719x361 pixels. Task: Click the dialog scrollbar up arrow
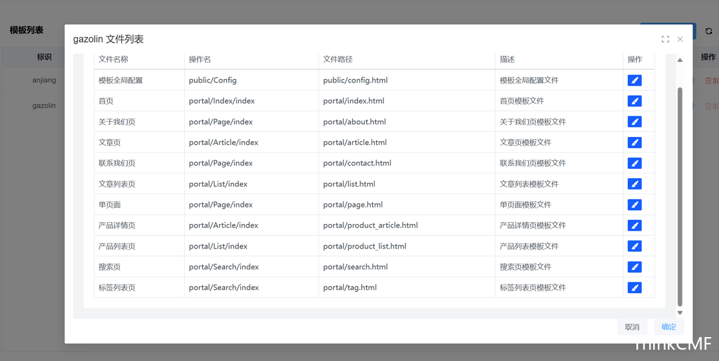[680, 60]
